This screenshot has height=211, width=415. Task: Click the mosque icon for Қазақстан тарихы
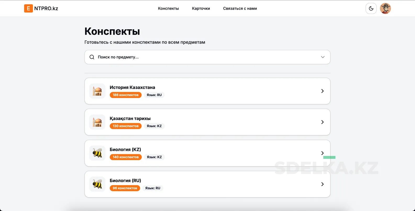(97, 122)
